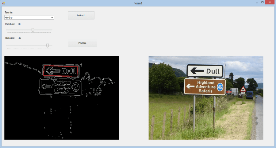Click the Form1 title bar text

[138, 3]
